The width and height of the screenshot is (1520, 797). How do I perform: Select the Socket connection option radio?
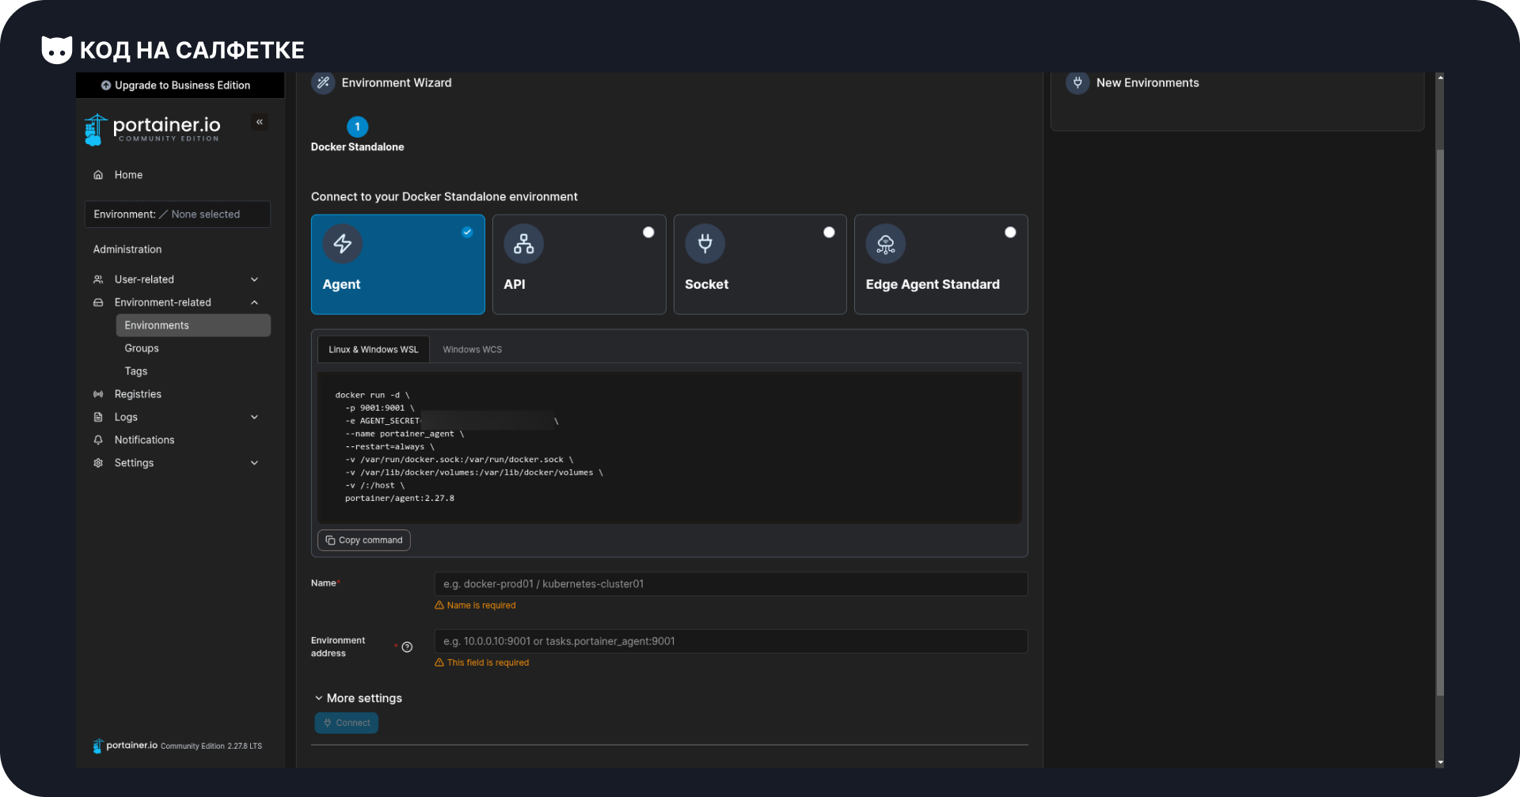(x=829, y=232)
